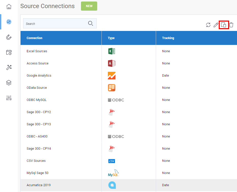Sort by the Tracking column header
The image size is (237, 192).
point(168,38)
